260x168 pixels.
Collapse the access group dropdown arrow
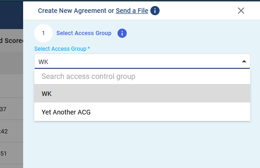[x=244, y=61]
